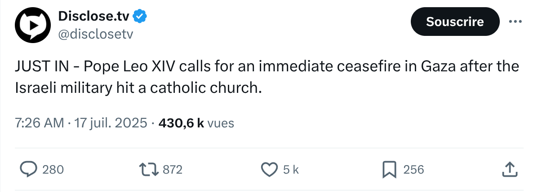The width and height of the screenshot is (538, 192).
Task: Like the post with the heart icon
Action: pyautogui.click(x=269, y=170)
